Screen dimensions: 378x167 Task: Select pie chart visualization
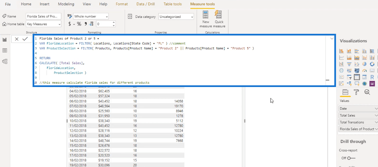tap(364, 64)
